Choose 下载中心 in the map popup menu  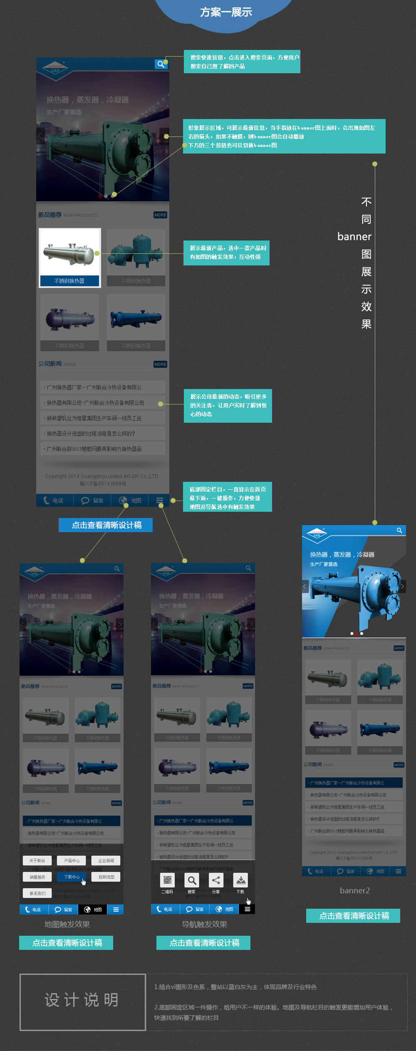click(x=72, y=877)
